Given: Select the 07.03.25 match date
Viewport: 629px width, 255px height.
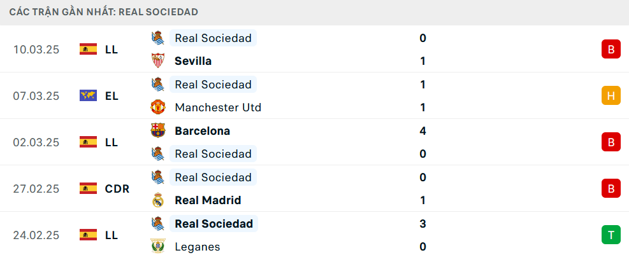Looking at the screenshot, I should [x=36, y=96].
